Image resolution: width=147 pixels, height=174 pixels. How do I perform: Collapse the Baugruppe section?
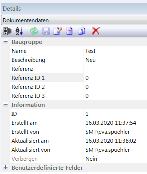click(x=5, y=42)
